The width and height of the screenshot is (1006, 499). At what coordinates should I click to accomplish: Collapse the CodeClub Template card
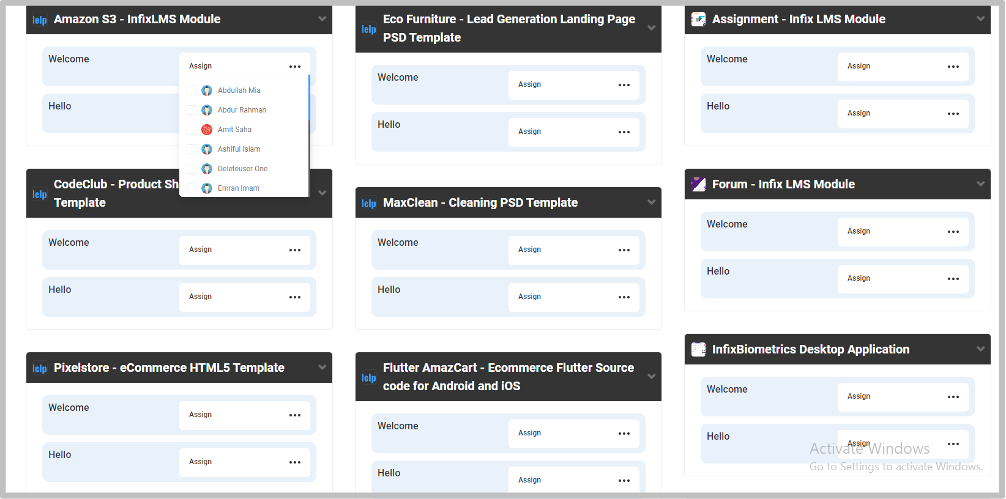pyautogui.click(x=322, y=193)
